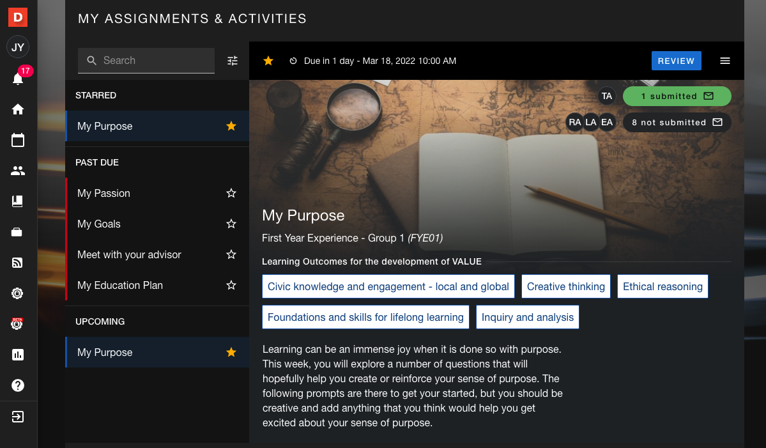The image size is (766, 448).
Task: Star the Meet with your advisor item
Action: click(231, 254)
